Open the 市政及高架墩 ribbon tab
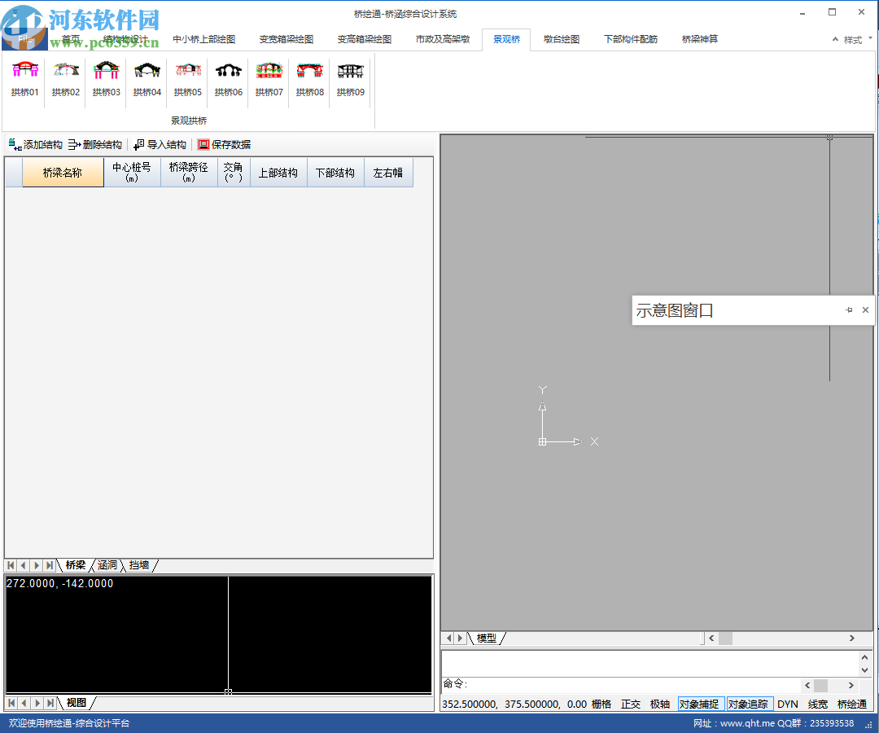Screen dimensions: 879x733 point(442,39)
